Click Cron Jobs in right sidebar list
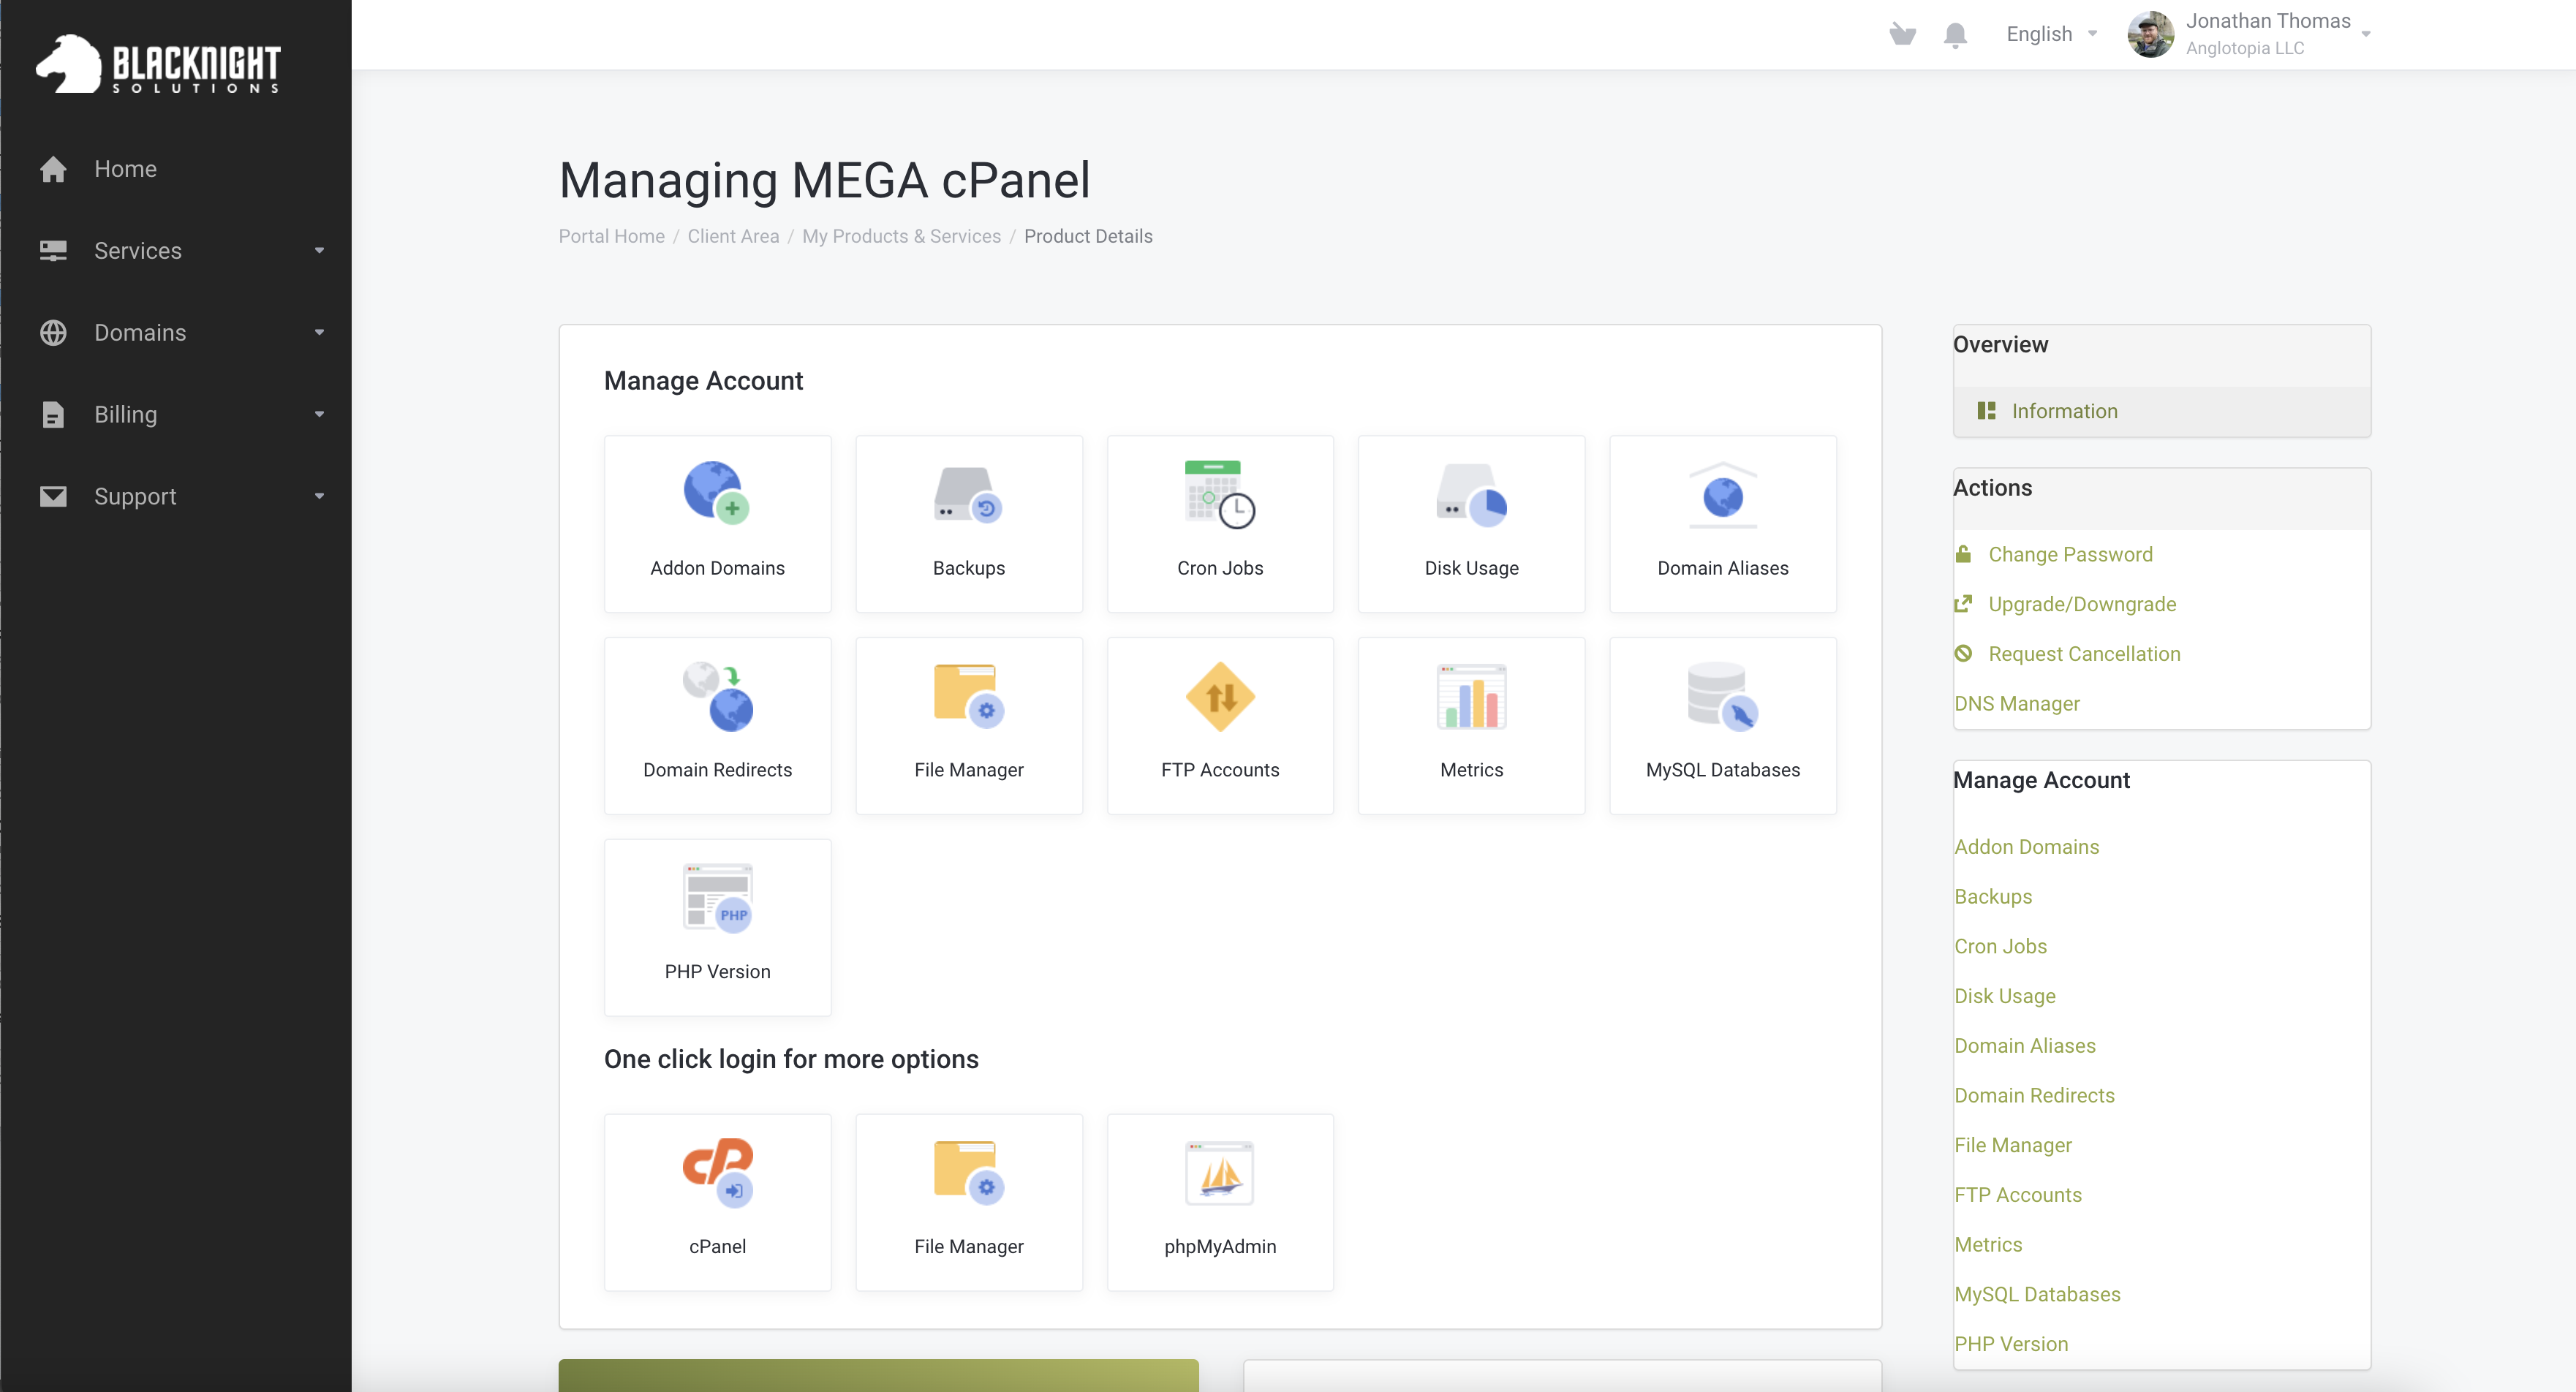2576x1392 pixels. click(2000, 946)
